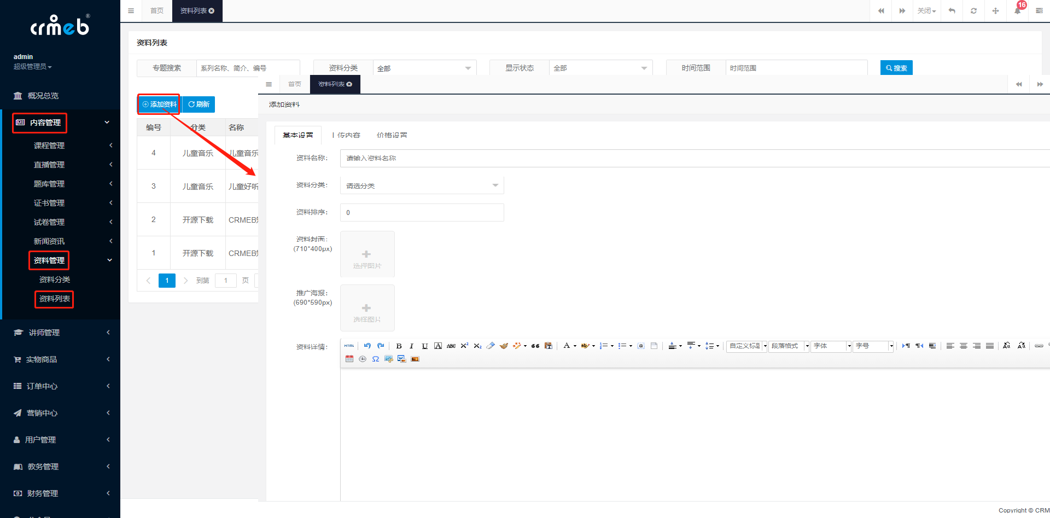Click the notification bell icon
Image resolution: width=1050 pixels, height=518 pixels.
click(x=1017, y=11)
